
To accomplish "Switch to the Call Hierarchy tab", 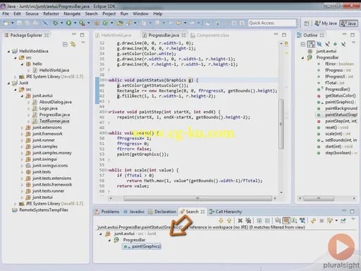I will tap(226, 212).
